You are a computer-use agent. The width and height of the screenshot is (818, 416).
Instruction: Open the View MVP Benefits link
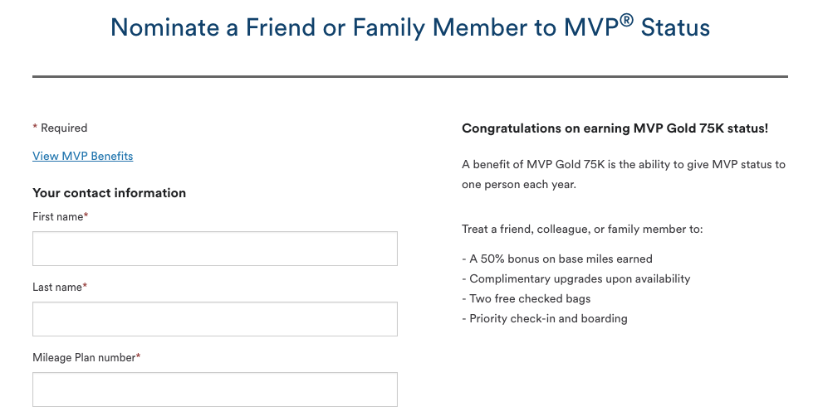82,156
